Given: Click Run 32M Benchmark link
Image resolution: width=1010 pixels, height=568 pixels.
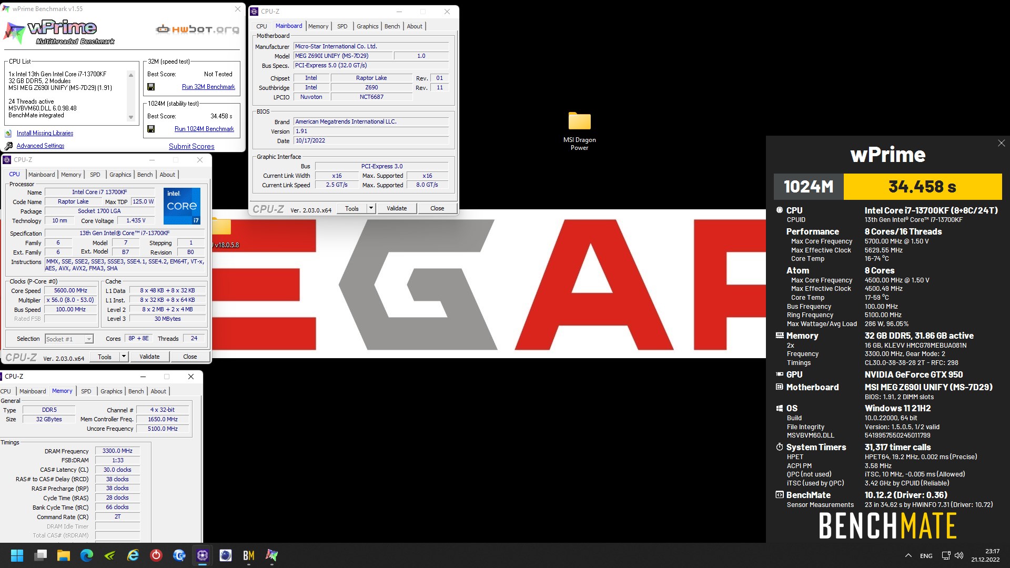Looking at the screenshot, I should [208, 87].
